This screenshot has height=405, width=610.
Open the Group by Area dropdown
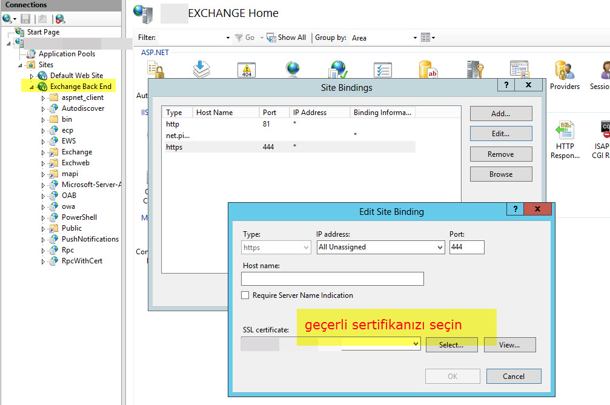pyautogui.click(x=384, y=38)
